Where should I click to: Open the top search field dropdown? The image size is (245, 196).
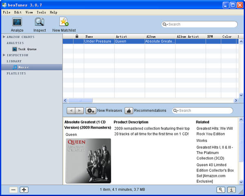(x=165, y=24)
